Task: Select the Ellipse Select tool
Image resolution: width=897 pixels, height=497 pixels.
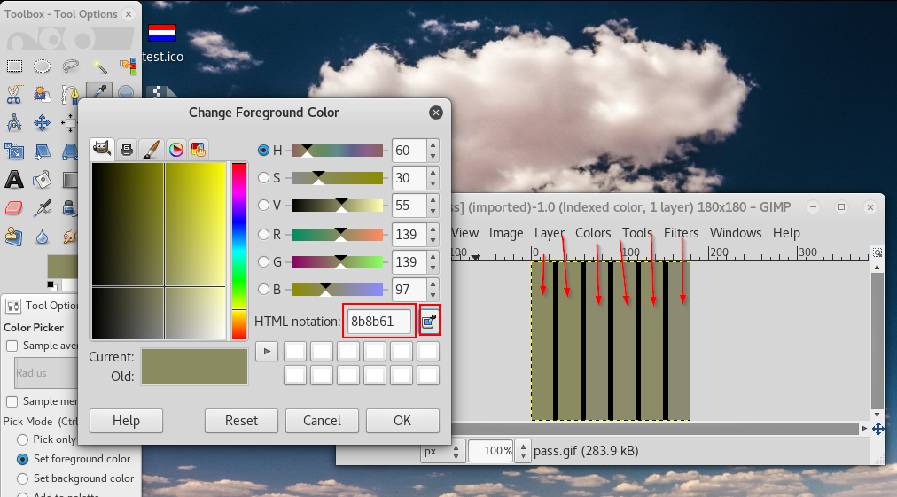Action: pyautogui.click(x=42, y=66)
